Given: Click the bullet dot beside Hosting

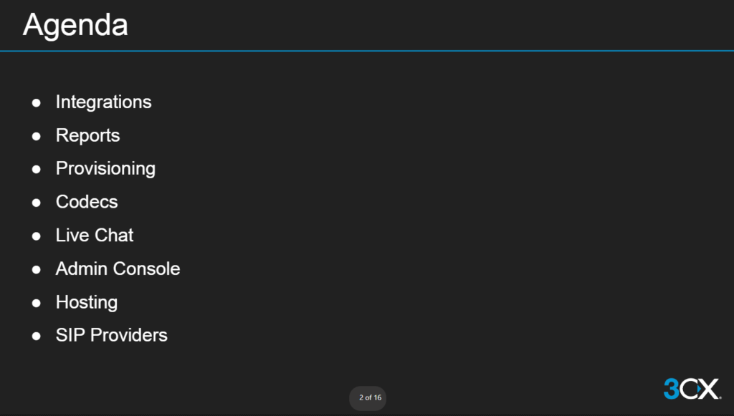Looking at the screenshot, I should [x=36, y=303].
